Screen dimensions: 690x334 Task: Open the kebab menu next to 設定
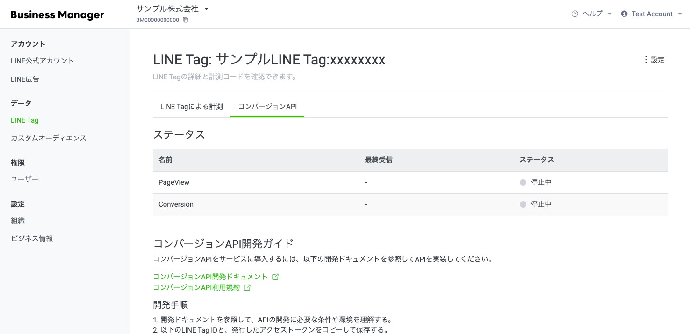point(646,60)
